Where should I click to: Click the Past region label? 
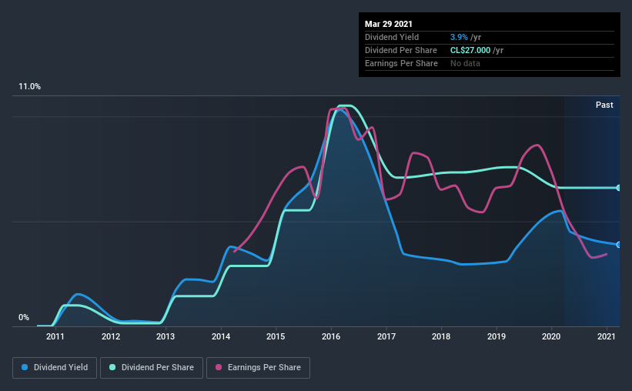click(604, 105)
